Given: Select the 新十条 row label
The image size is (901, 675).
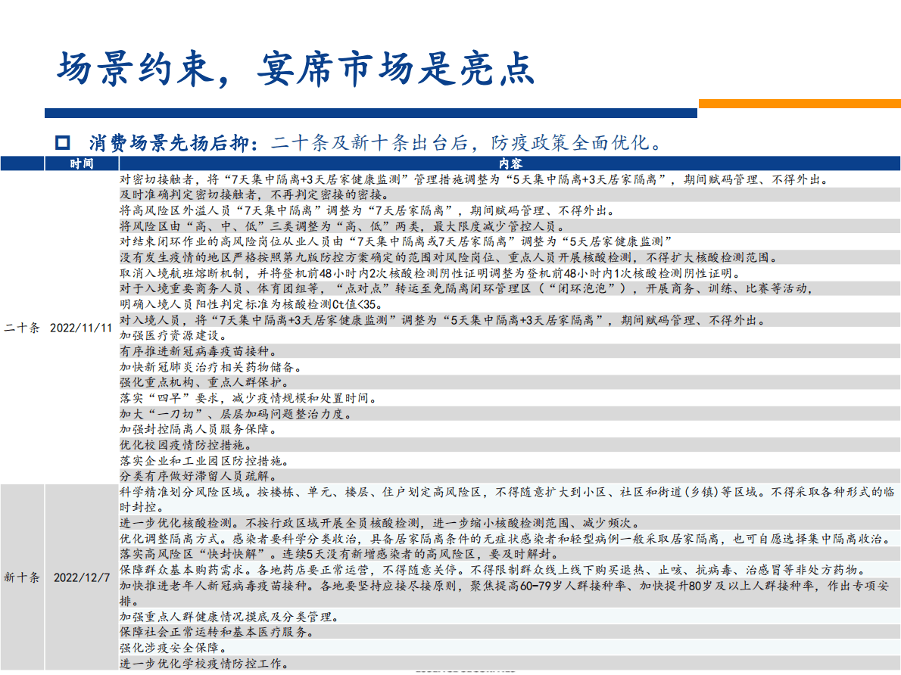Looking at the screenshot, I should coord(23,577).
